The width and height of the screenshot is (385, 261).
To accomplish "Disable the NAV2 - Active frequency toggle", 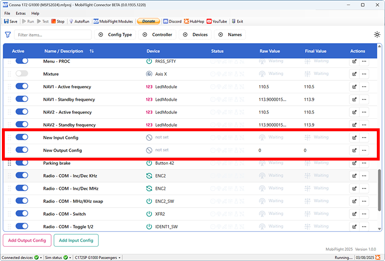I will point(22,112).
